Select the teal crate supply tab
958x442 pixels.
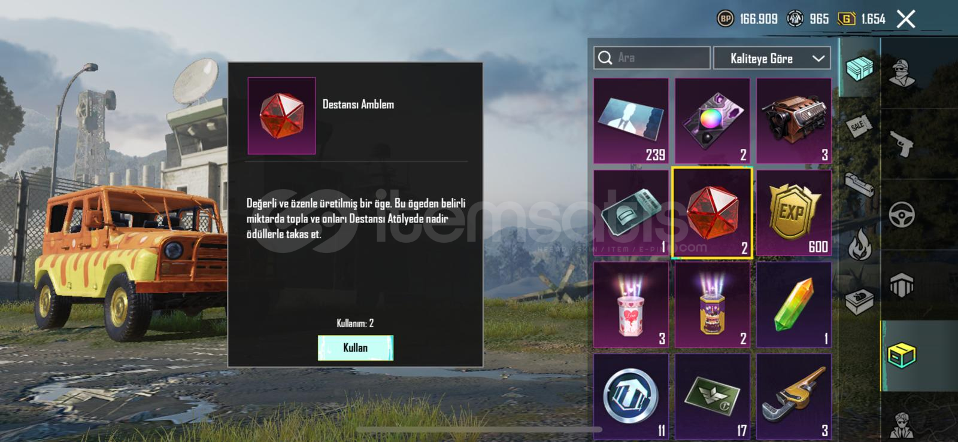click(x=859, y=68)
